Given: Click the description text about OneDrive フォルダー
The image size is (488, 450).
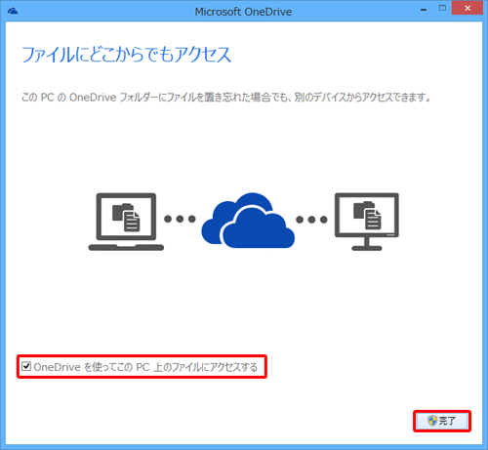Looking at the screenshot, I should coord(226,98).
